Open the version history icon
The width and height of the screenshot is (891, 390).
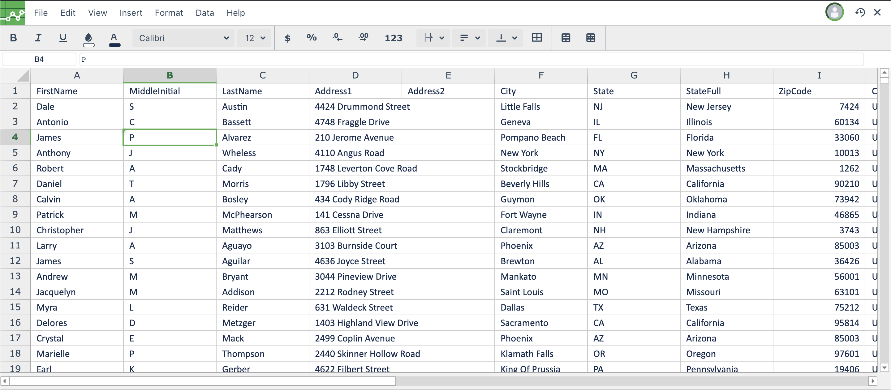click(x=860, y=13)
